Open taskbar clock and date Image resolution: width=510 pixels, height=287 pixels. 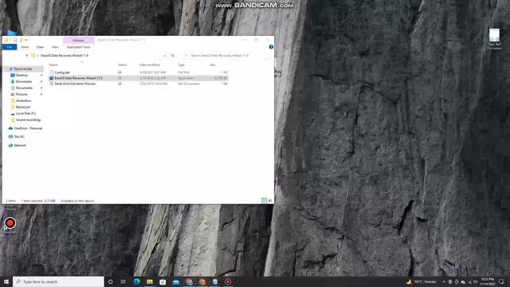coord(487,281)
